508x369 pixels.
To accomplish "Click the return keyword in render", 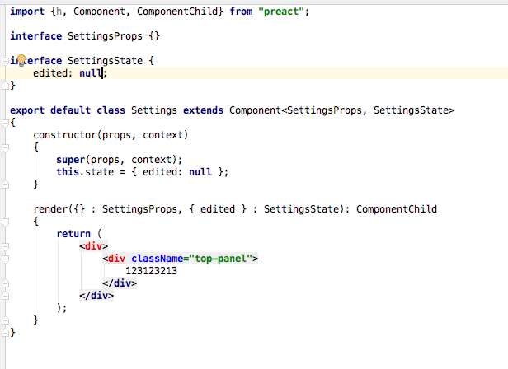I will tap(73, 234).
